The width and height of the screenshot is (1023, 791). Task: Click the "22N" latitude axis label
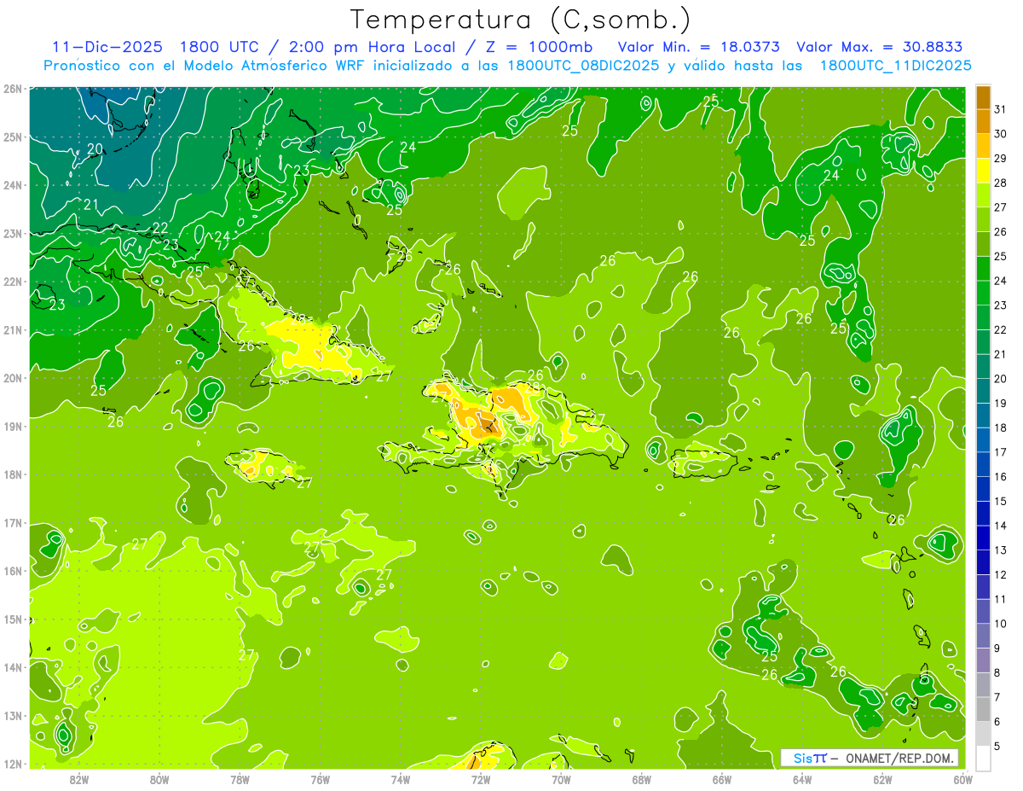click(13, 282)
